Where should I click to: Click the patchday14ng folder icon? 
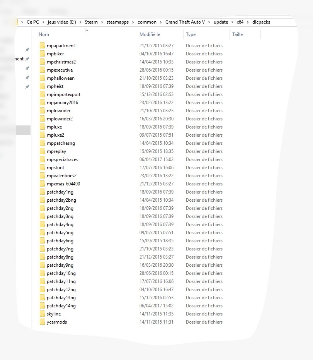click(42, 305)
